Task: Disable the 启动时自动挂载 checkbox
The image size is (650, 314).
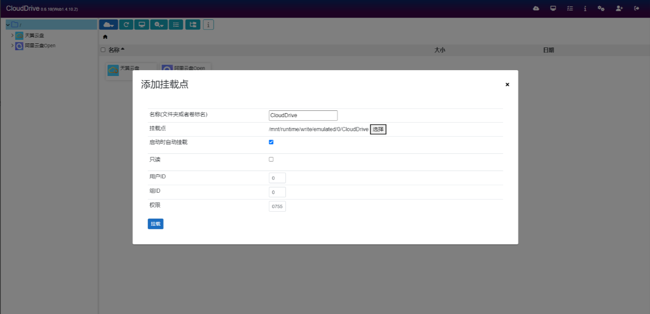Action: [271, 142]
